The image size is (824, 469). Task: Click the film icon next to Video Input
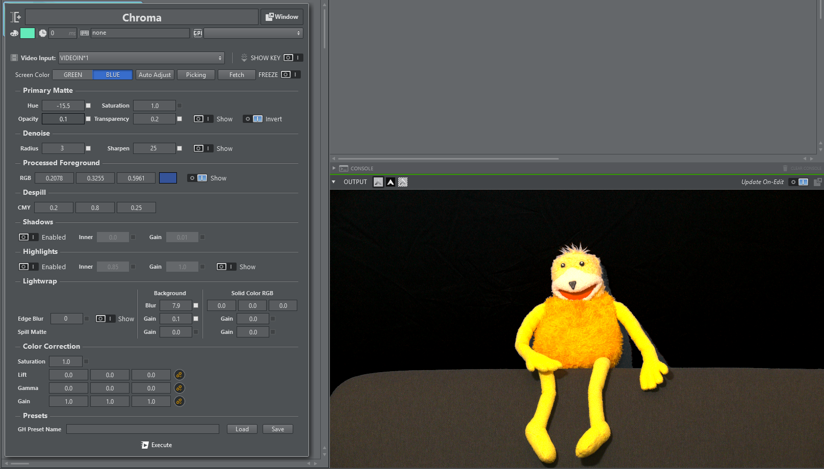[14, 58]
